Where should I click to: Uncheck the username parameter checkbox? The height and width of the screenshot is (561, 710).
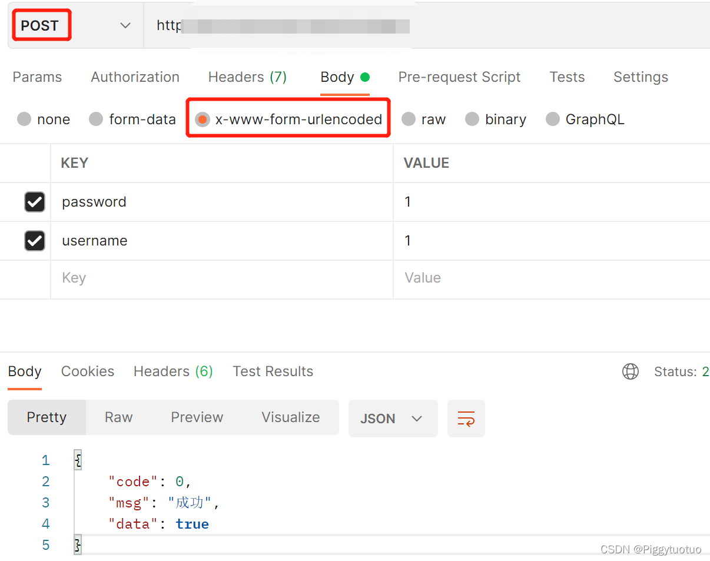35,240
